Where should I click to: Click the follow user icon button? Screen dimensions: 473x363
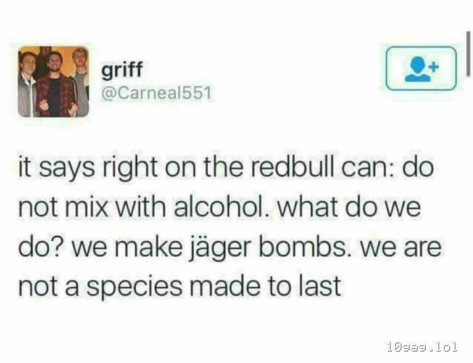pos(421,68)
